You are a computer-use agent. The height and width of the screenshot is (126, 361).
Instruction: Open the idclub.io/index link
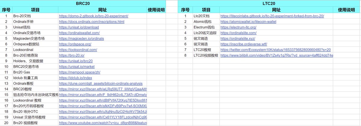[76, 78]
